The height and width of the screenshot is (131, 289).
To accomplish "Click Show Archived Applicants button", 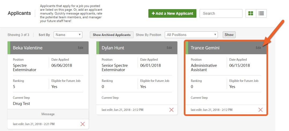I will coord(112,35).
